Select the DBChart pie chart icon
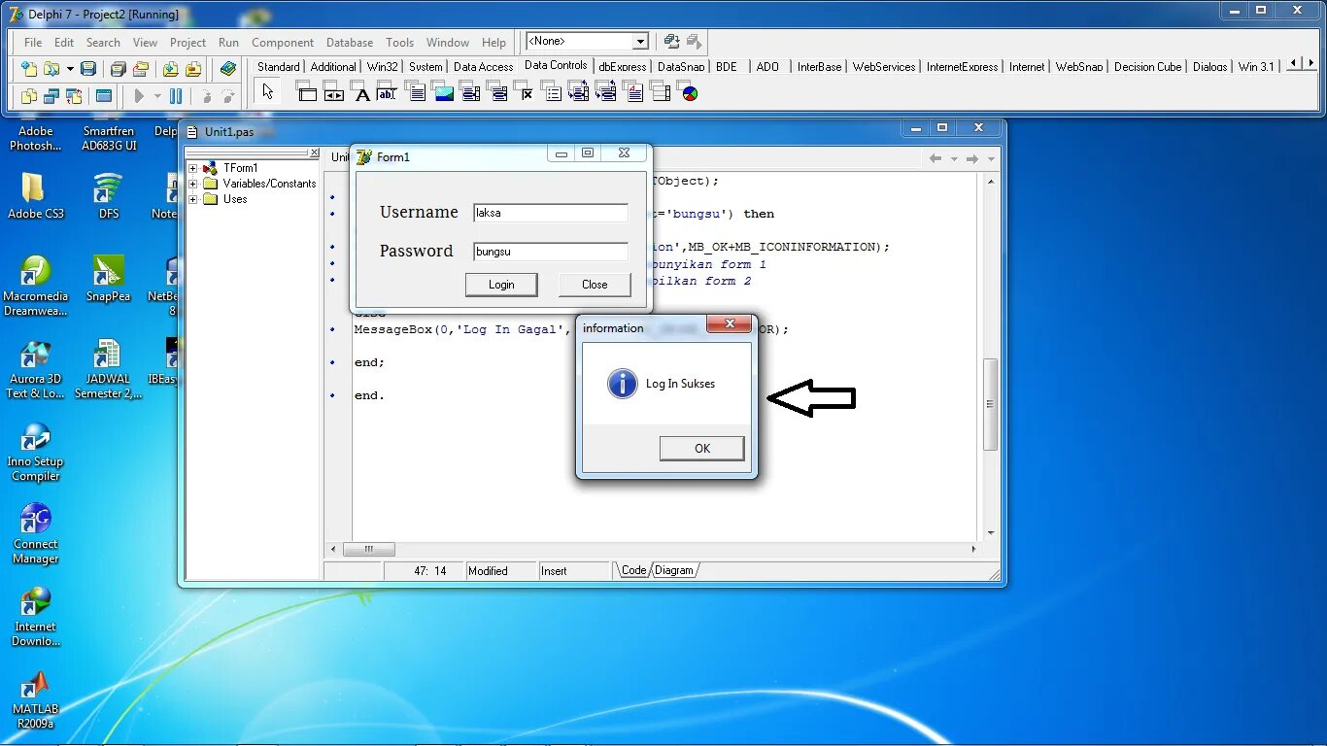Image resolution: width=1327 pixels, height=746 pixels. pos(690,93)
